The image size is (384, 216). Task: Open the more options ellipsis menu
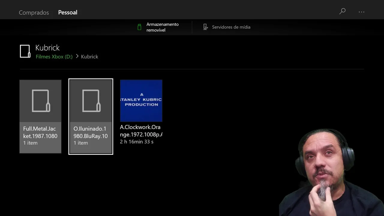tap(361, 12)
